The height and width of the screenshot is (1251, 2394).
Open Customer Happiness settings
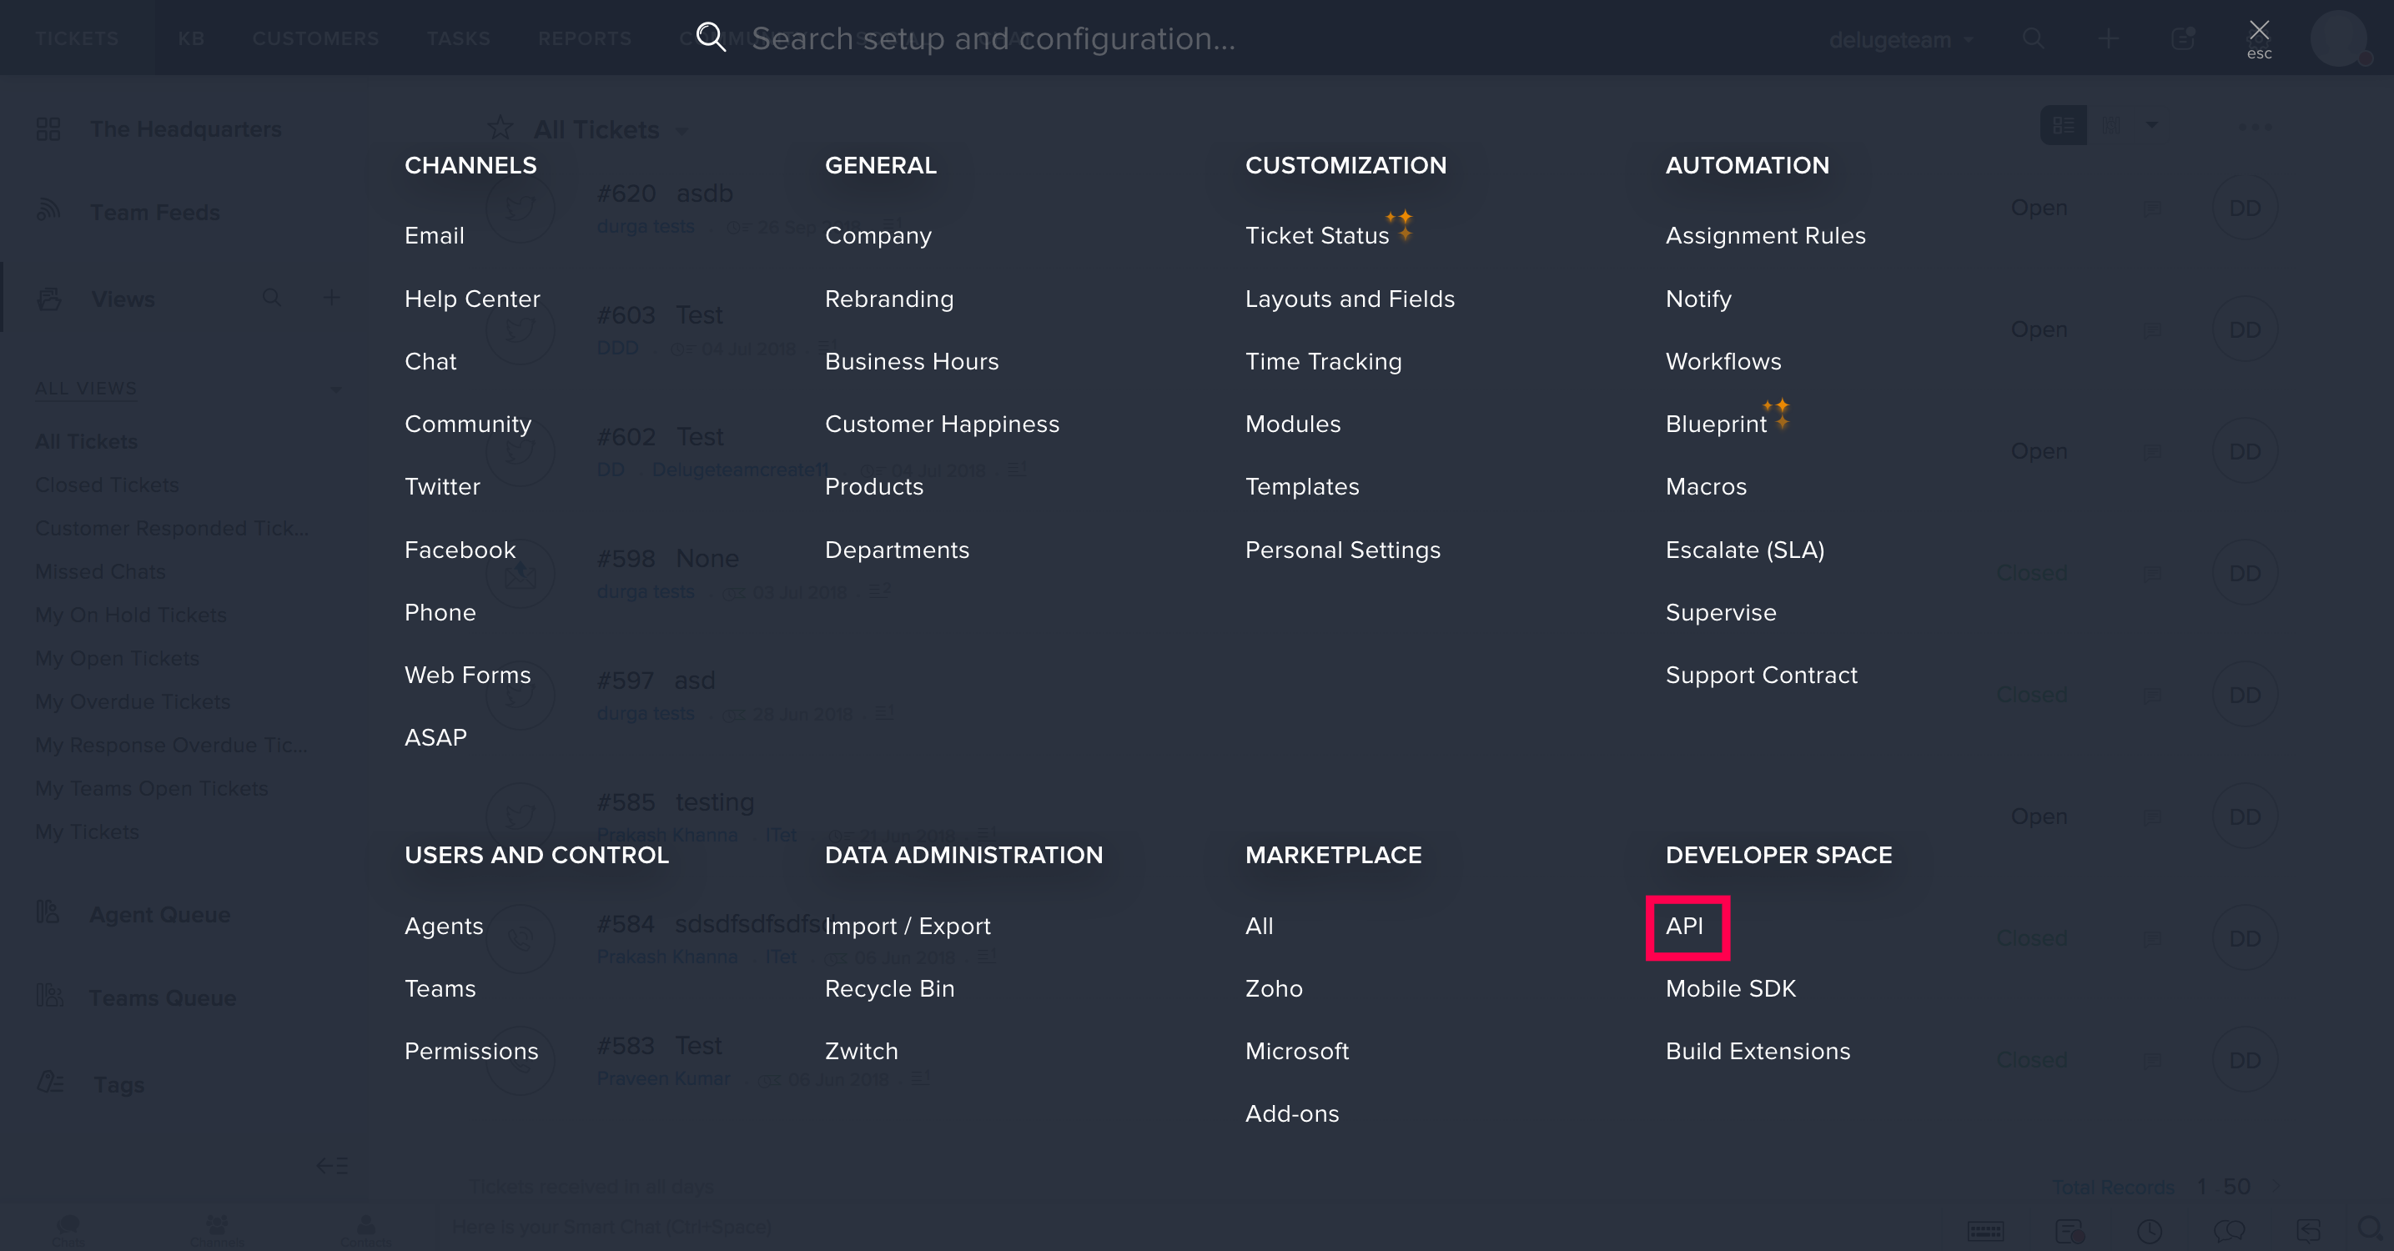(x=942, y=424)
